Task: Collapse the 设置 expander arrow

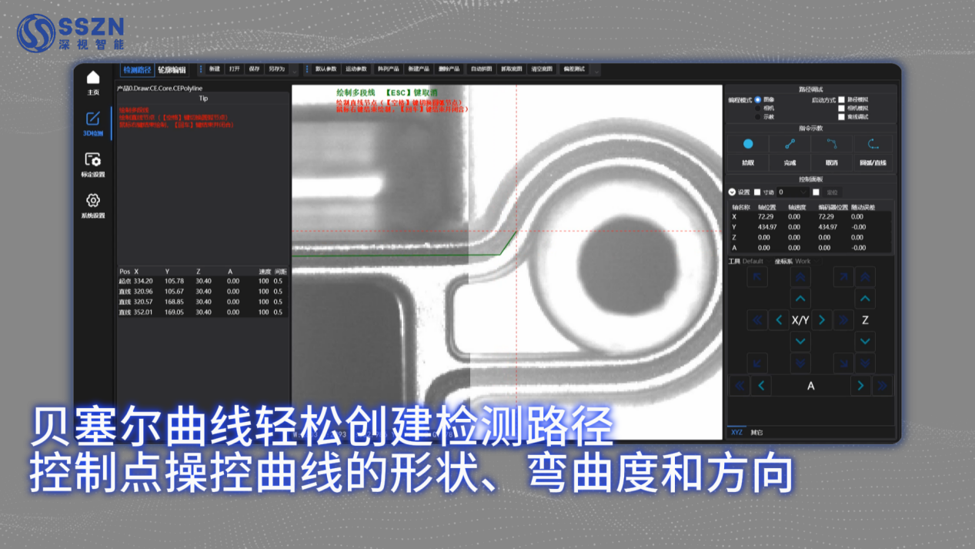Action: tap(732, 192)
